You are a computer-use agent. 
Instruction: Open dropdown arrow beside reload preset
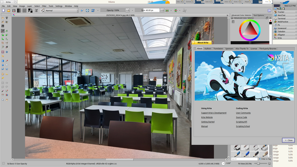[x=98, y=11]
